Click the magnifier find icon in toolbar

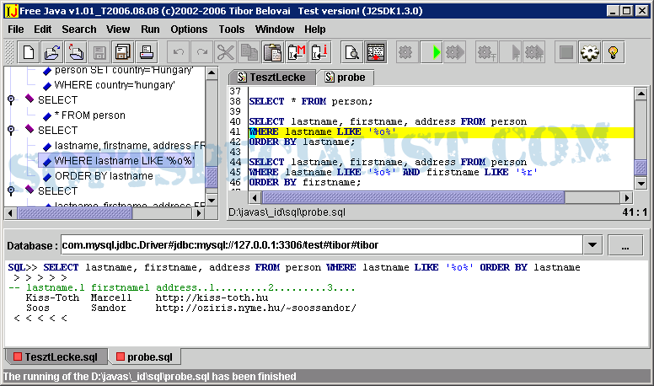click(351, 52)
